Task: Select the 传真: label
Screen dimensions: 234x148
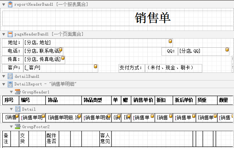Action: pos(13,60)
